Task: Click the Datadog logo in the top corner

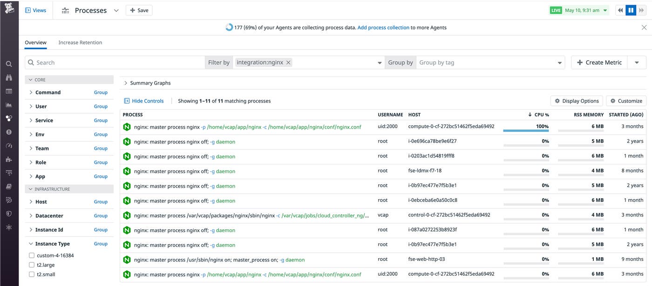Action: [x=9, y=8]
